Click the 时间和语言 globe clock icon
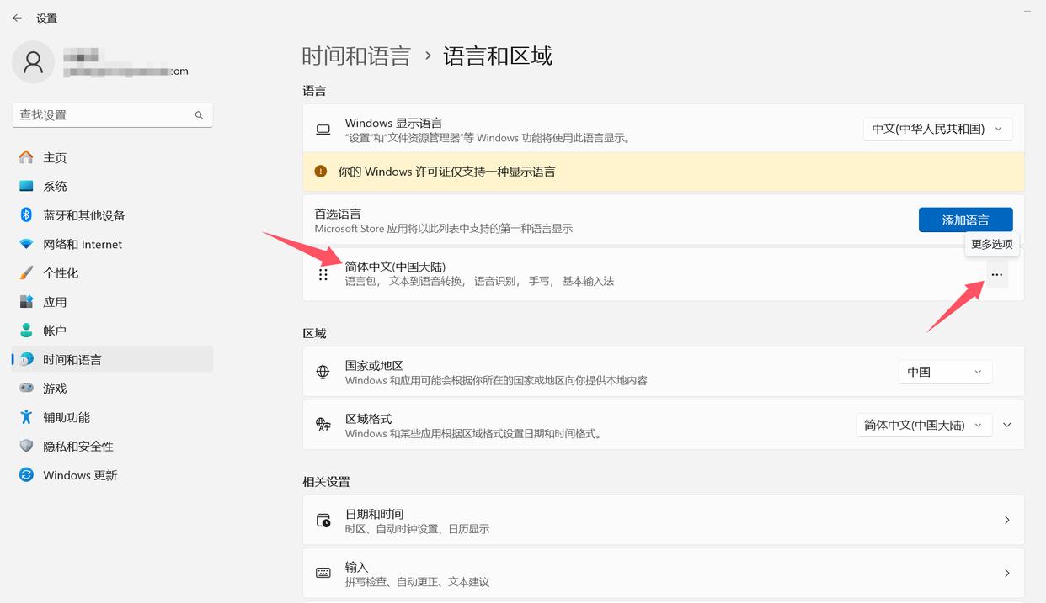Image resolution: width=1046 pixels, height=603 pixels. click(x=26, y=359)
